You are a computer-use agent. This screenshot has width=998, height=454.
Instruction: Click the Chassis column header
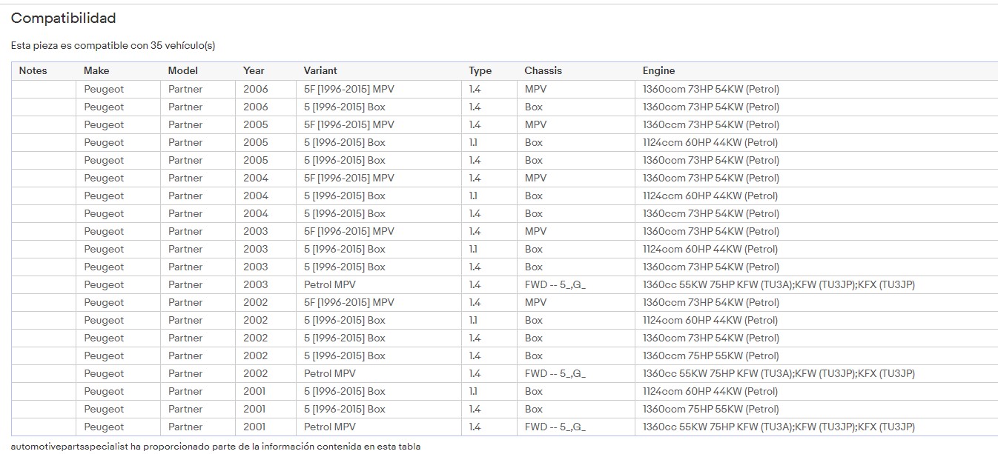coord(543,71)
